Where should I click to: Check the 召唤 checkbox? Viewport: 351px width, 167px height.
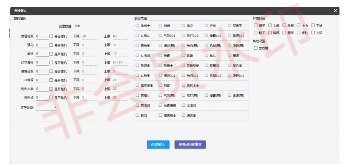[x=184, y=55]
